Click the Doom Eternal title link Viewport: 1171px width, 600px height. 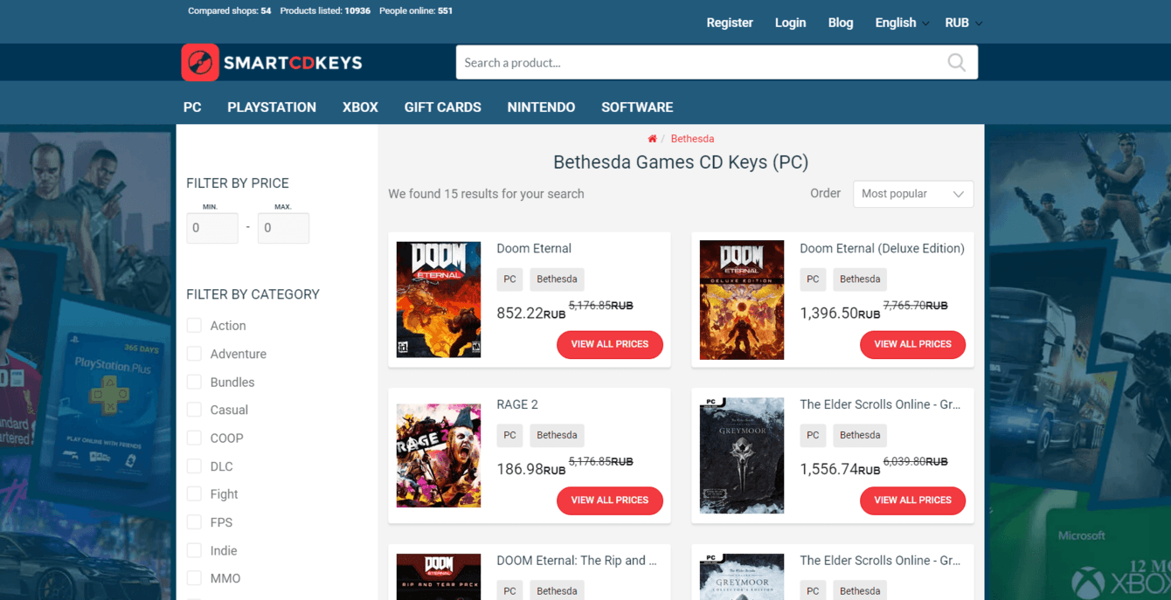pyautogui.click(x=534, y=249)
